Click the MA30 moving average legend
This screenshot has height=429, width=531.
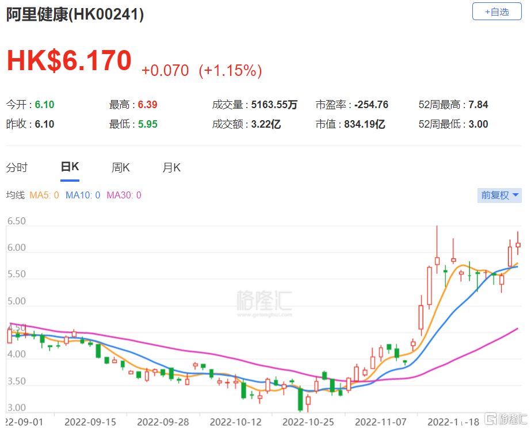pos(124,195)
